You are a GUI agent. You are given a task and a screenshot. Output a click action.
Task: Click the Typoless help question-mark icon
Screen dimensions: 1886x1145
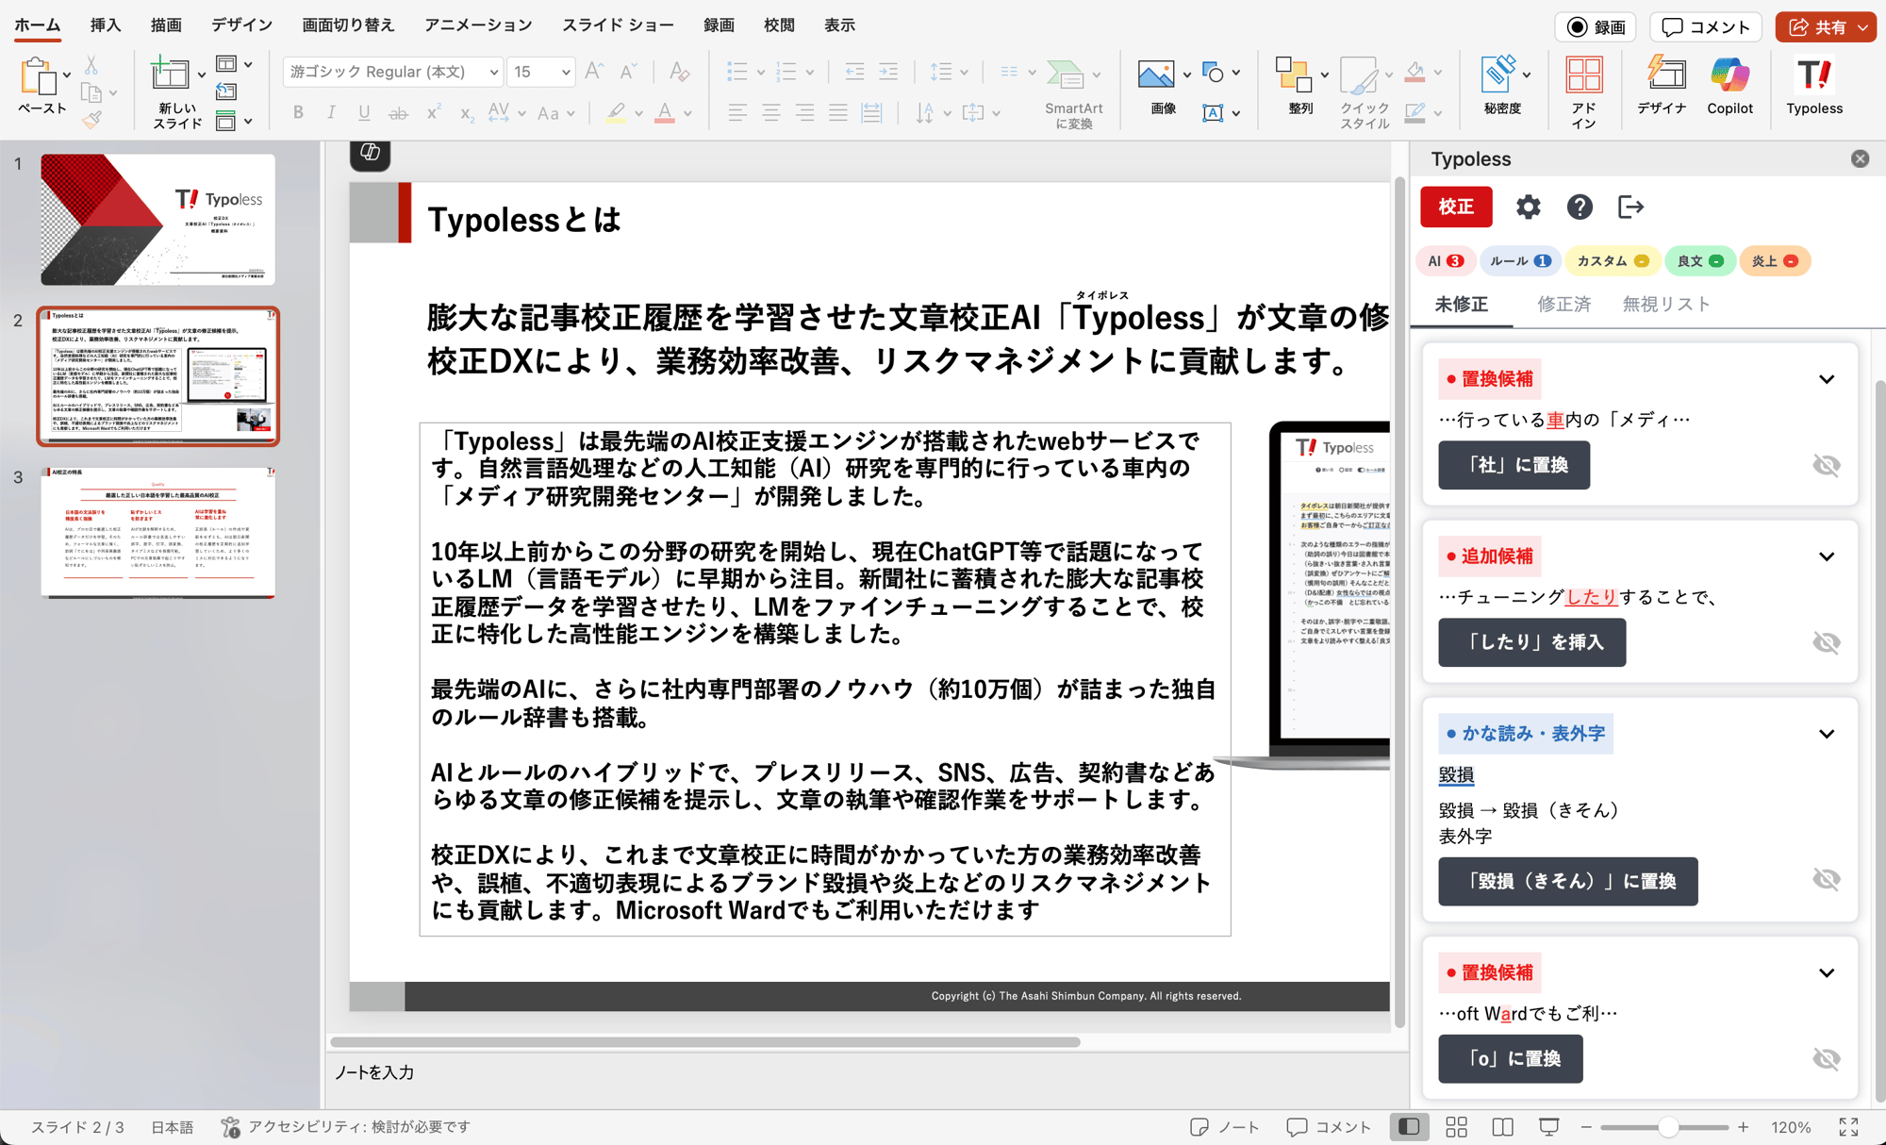[1580, 207]
